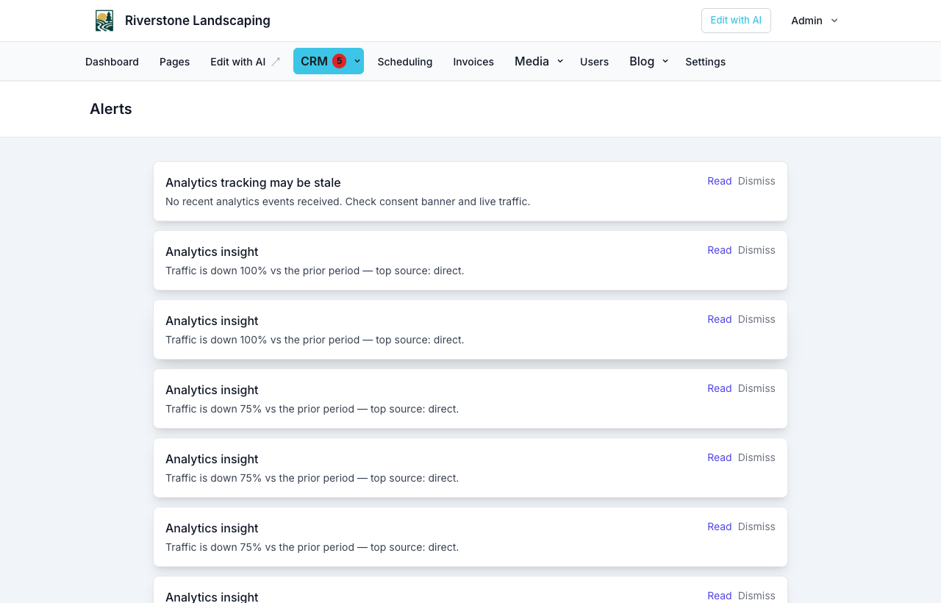Viewport: 941px width, 603px height.
Task: Mark the first traffic down 100% alert read
Action: tap(720, 250)
